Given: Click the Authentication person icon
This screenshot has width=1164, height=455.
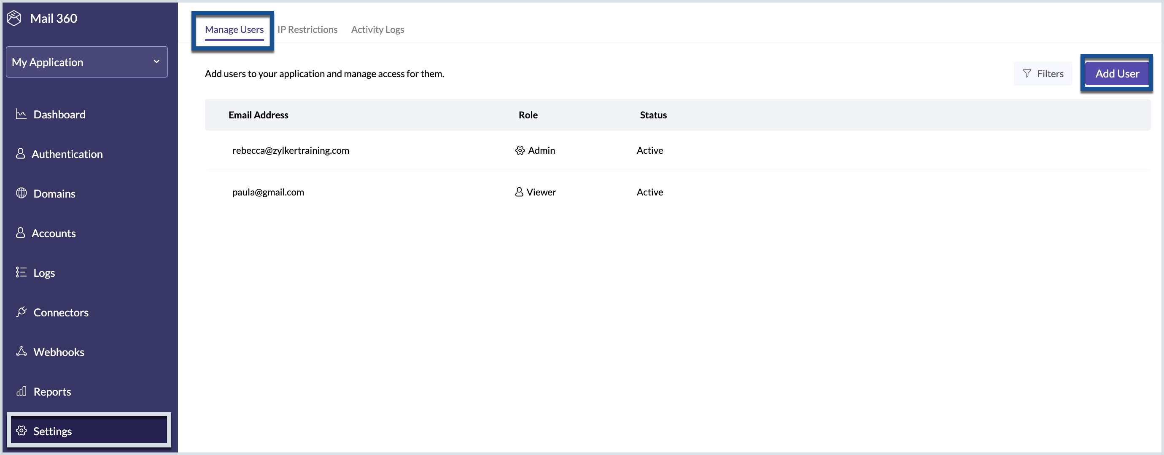Looking at the screenshot, I should click(x=20, y=154).
